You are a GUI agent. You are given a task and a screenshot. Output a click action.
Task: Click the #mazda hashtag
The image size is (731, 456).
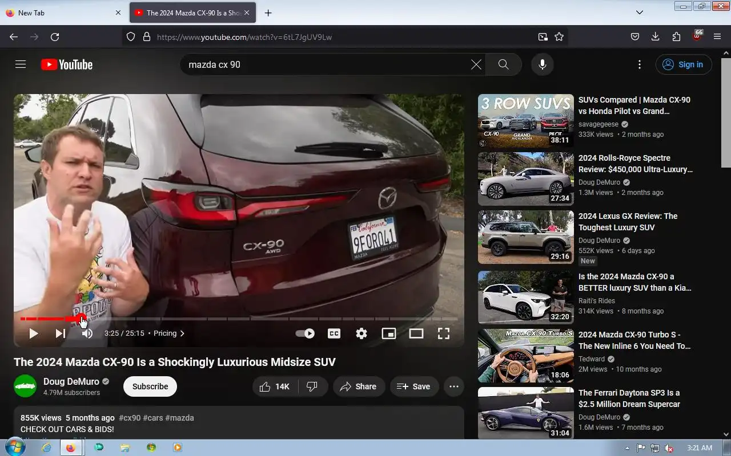pos(180,418)
